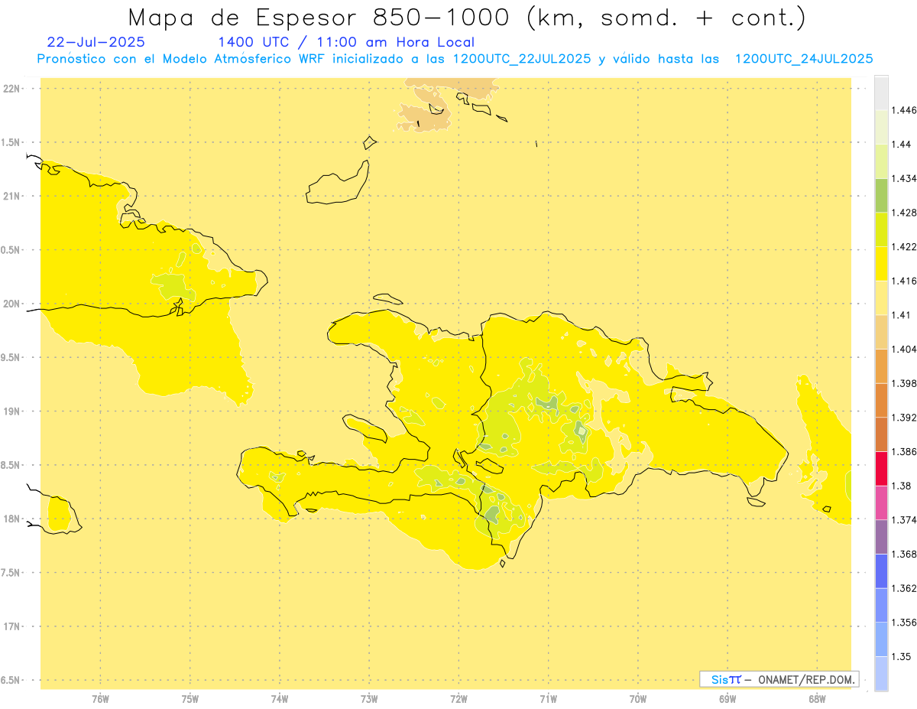
Task: Click the red 1.38–1.386 colorbar segment
Action: click(881, 468)
